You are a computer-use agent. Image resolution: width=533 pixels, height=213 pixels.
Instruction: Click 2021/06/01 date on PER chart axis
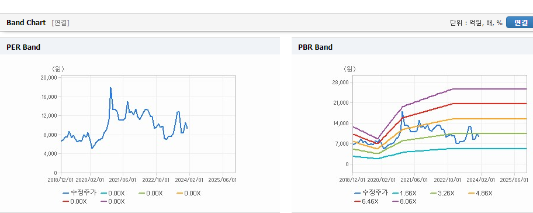click(123, 180)
